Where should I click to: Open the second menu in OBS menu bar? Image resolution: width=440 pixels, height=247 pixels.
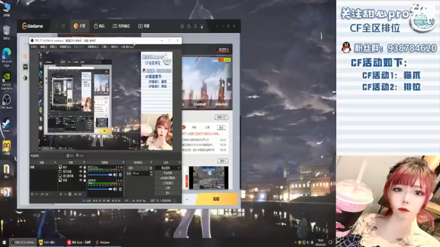point(43,47)
